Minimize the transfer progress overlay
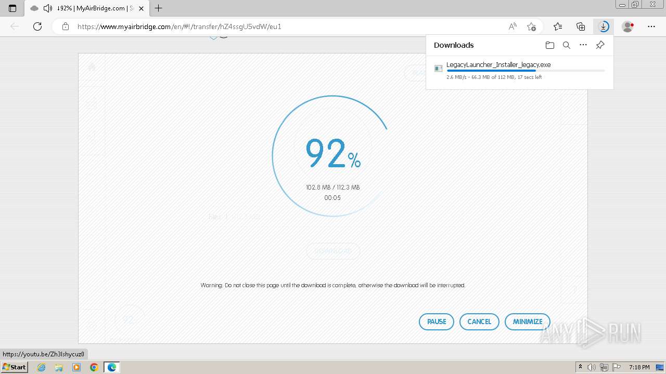This screenshot has height=374, width=666. pyautogui.click(x=528, y=322)
